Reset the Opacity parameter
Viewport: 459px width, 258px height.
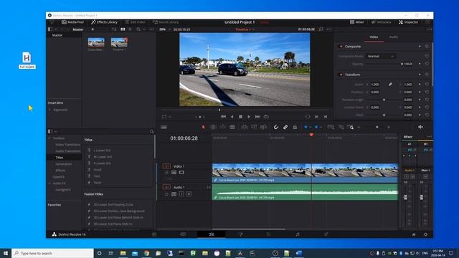point(427,64)
